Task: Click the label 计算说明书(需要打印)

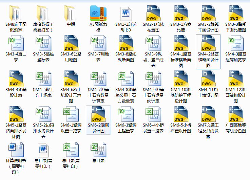Action: (16, 166)
